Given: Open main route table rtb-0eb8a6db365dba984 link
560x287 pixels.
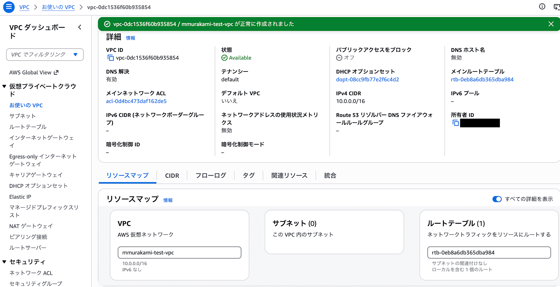Looking at the screenshot, I should pos(482,80).
